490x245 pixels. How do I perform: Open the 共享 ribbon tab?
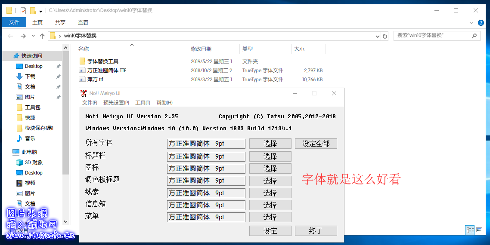pos(60,22)
